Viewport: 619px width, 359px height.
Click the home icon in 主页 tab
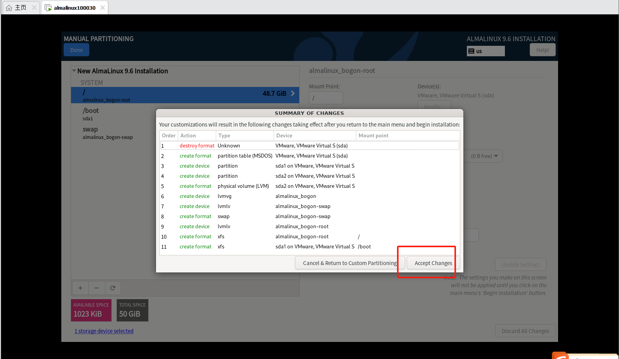9,7
